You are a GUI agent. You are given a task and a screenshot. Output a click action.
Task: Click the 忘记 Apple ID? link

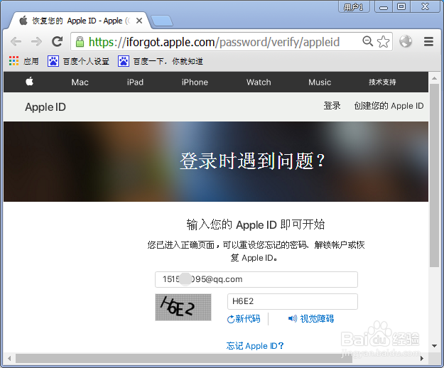pyautogui.click(x=255, y=346)
